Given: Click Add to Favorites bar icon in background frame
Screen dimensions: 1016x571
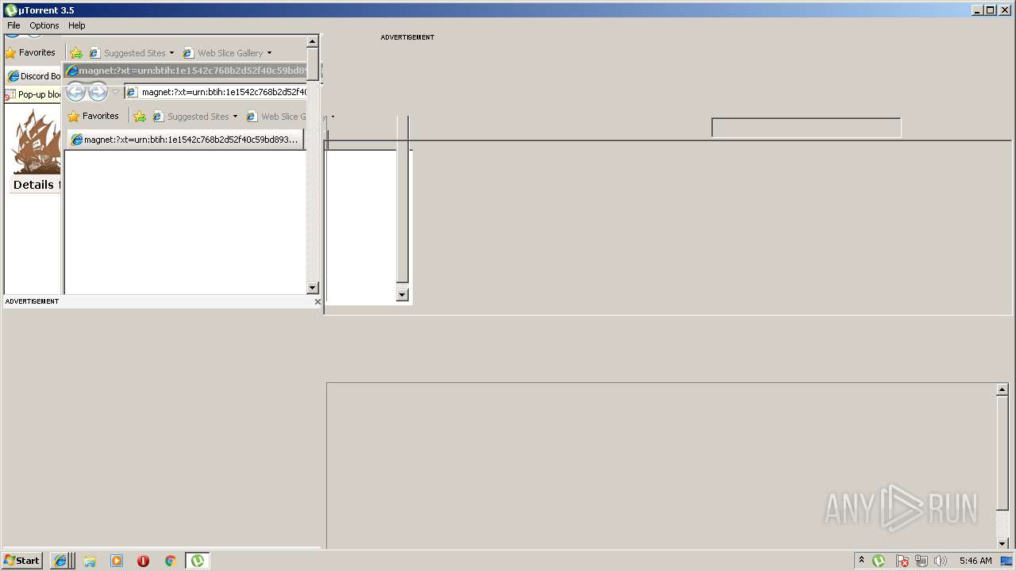Looking at the screenshot, I should (76, 53).
